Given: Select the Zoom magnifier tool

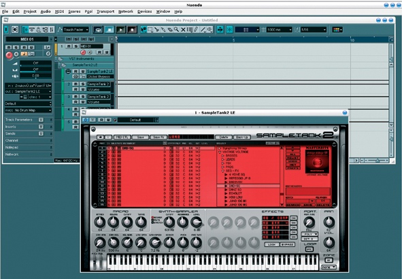Looking at the screenshot, I should tap(176, 30).
